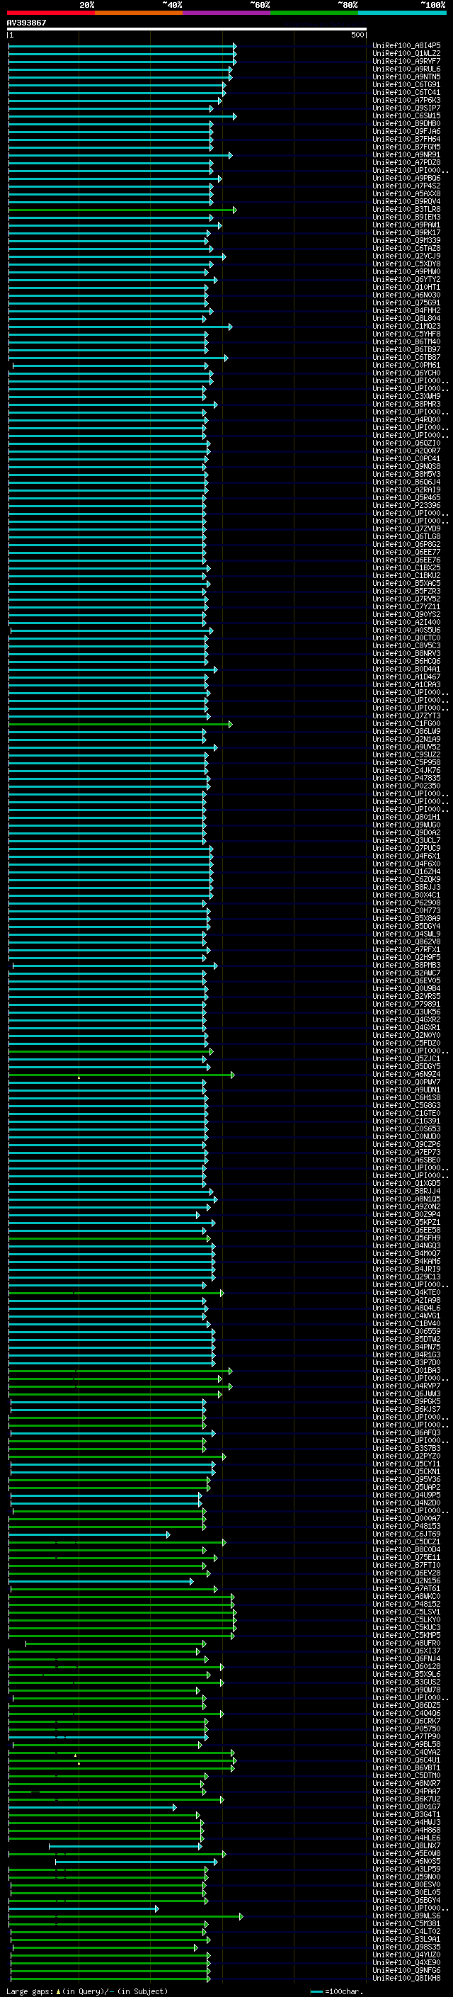Screen dimensions: 453x1997
Task: Select the UniRef100_A6NQS5 label
Action: click(406, 1861)
